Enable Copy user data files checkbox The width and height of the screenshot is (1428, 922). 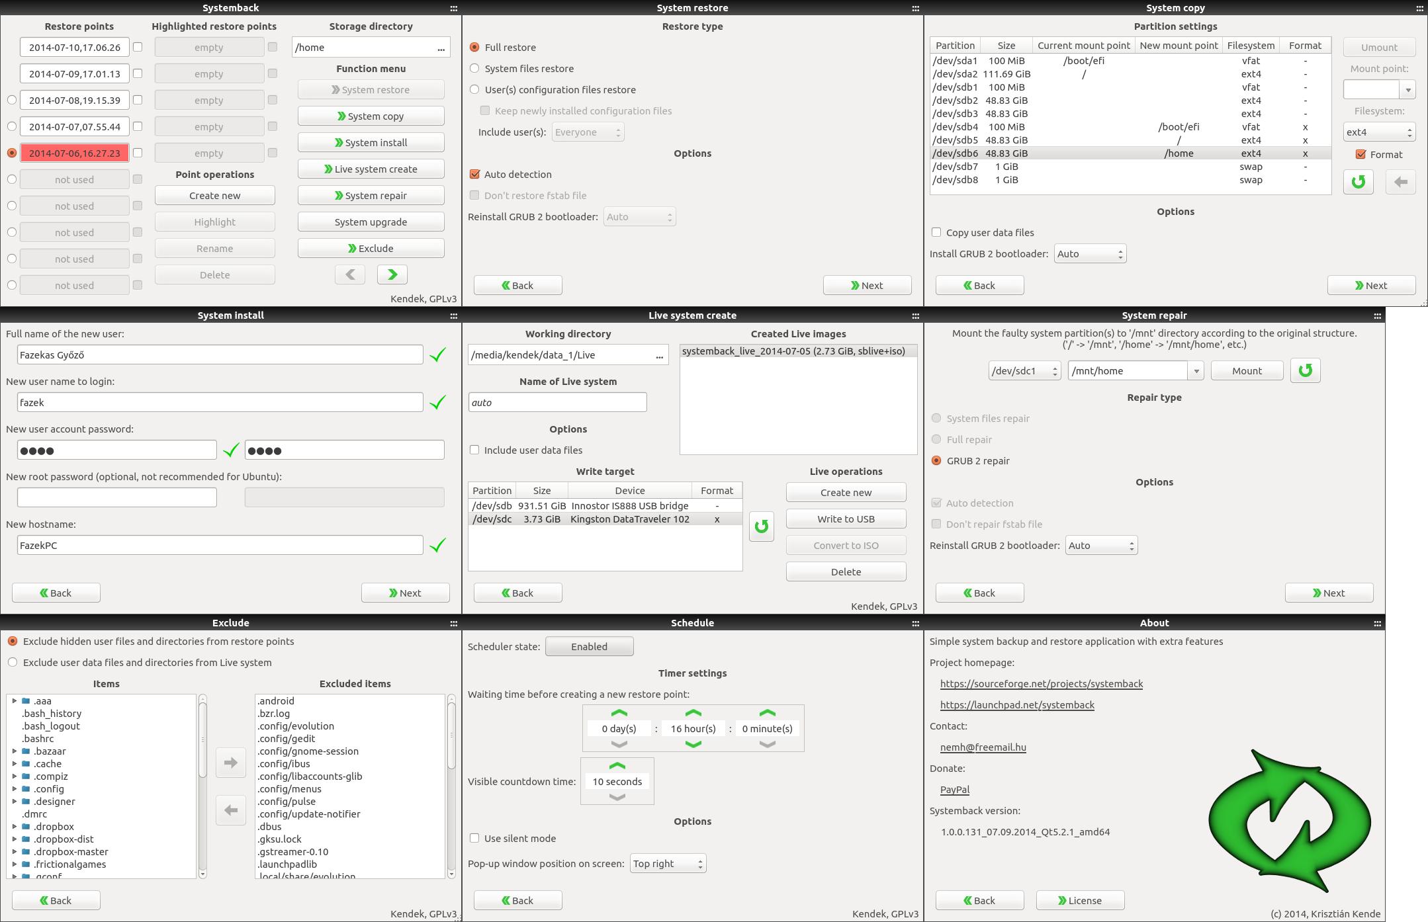(936, 232)
